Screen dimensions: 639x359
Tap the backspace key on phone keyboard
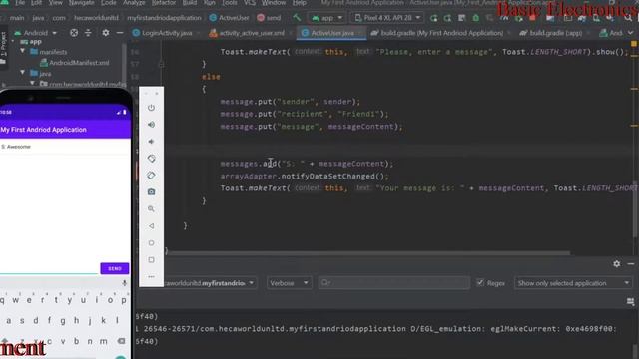[121, 341]
